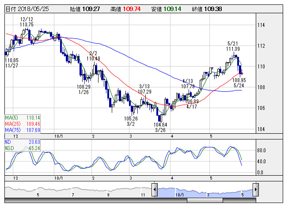Click the 高値 109.74 high value
The image size is (288, 207).
tap(125, 9)
